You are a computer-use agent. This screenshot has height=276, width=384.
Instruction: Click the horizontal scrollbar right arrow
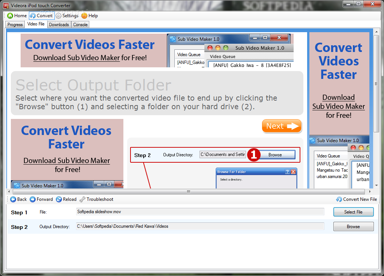pos(370,191)
